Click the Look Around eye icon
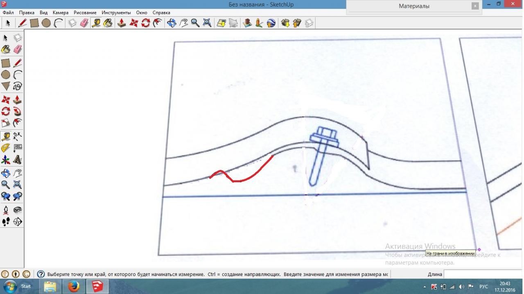 click(18, 210)
